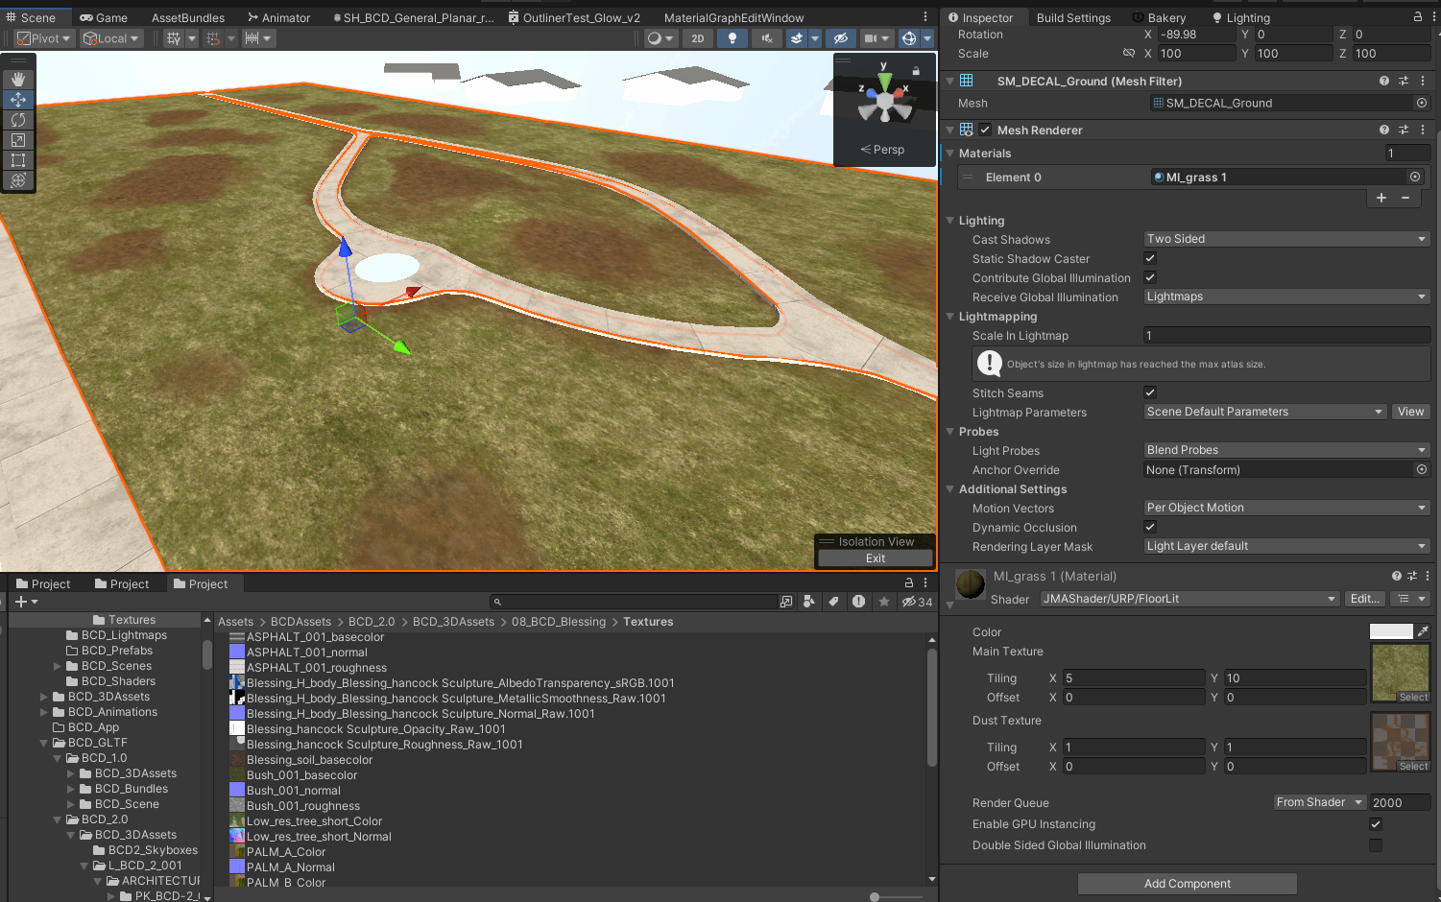The width and height of the screenshot is (1441, 902).
Task: Toggle 2D view mode in Scene
Action: coord(698,38)
